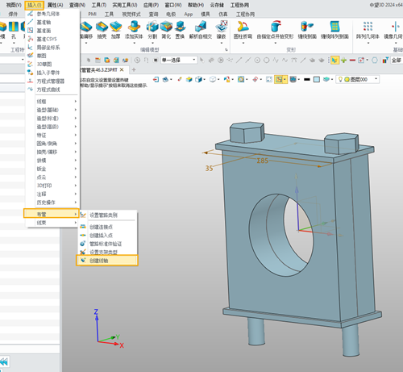Expand the 线框 submenu
403x372 pixels.
pos(52,102)
